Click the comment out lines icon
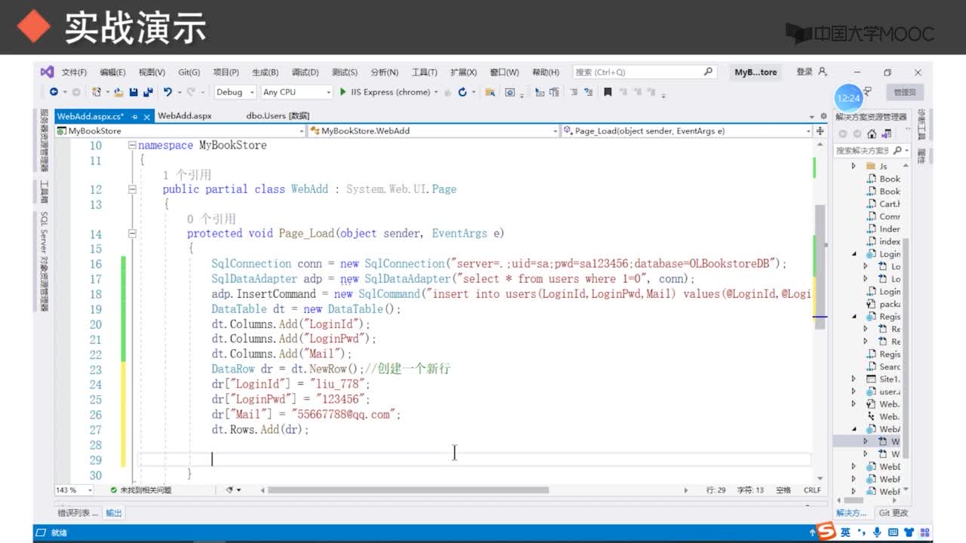 click(x=575, y=92)
